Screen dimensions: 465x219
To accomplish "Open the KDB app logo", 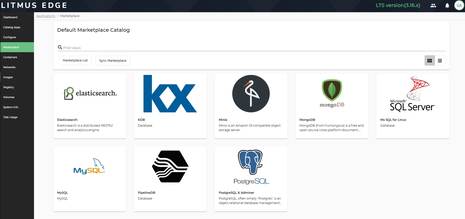I will coord(170,94).
